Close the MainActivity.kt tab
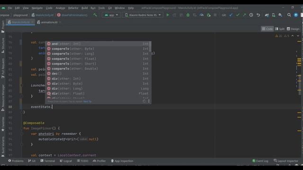 tap(33, 22)
